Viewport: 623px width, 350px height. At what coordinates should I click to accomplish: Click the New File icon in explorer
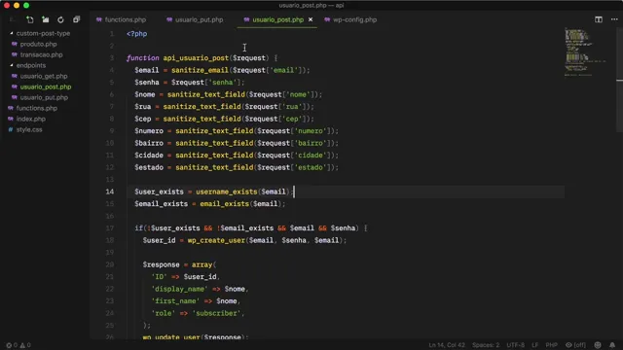pyautogui.click(x=30, y=19)
